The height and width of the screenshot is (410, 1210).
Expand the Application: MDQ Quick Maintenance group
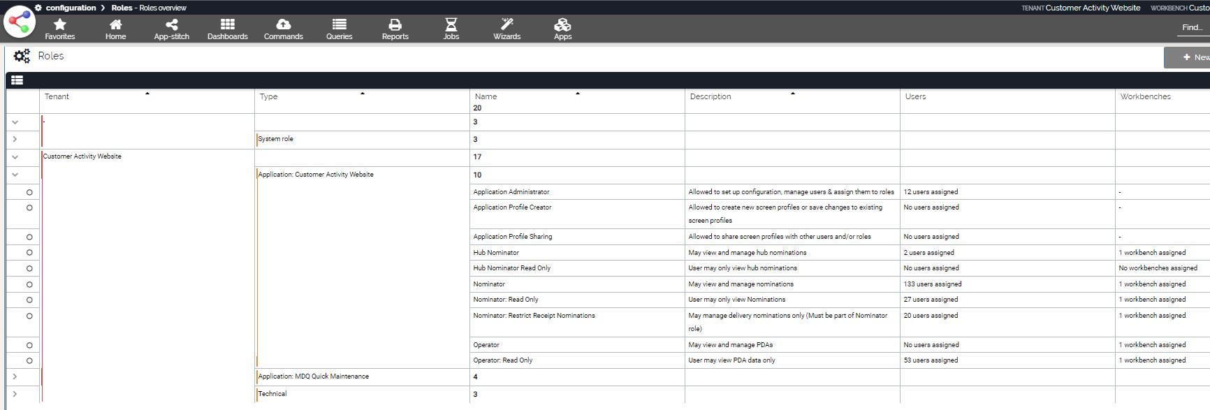click(15, 376)
